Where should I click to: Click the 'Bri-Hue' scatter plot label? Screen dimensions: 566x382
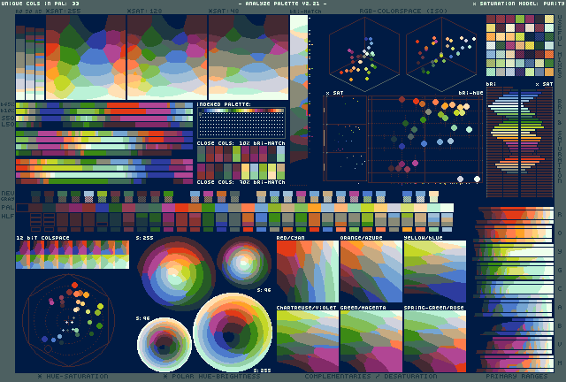[x=470, y=93]
